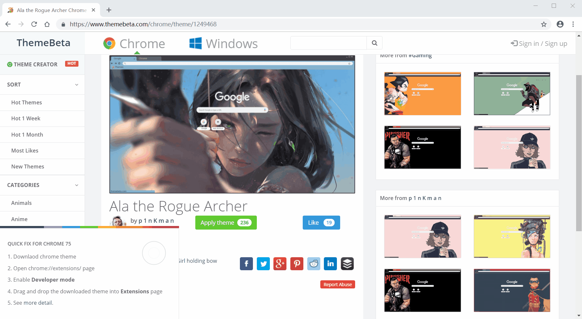Open author p1nKman avatar
Viewport: 582px width, 319px height.
[x=118, y=221]
